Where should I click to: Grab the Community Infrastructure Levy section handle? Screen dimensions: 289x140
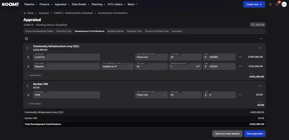[x=27, y=48]
